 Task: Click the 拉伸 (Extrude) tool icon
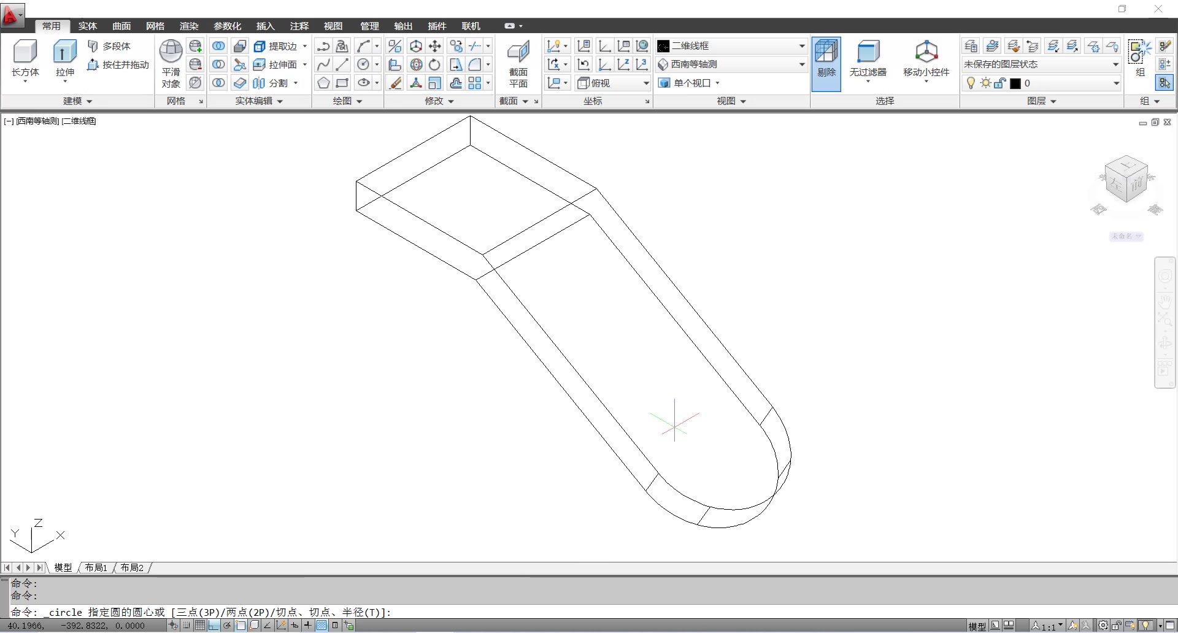tap(64, 52)
